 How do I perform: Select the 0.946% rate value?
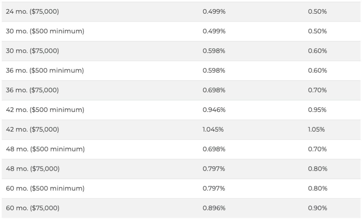[214, 110]
